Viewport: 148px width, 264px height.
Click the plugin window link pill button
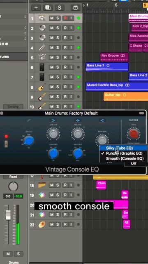(x=141, y=113)
